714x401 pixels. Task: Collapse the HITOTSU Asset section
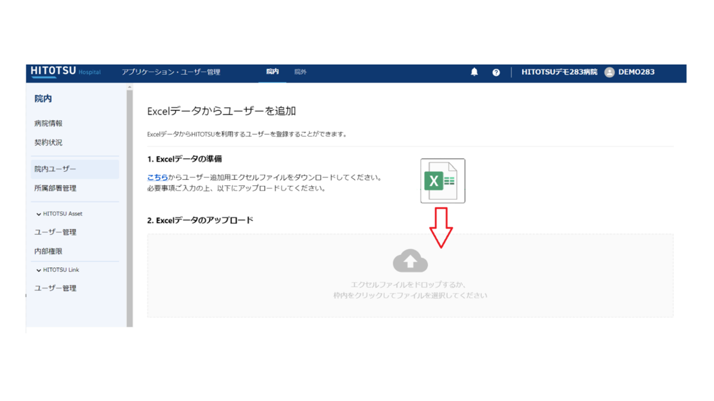click(39, 214)
